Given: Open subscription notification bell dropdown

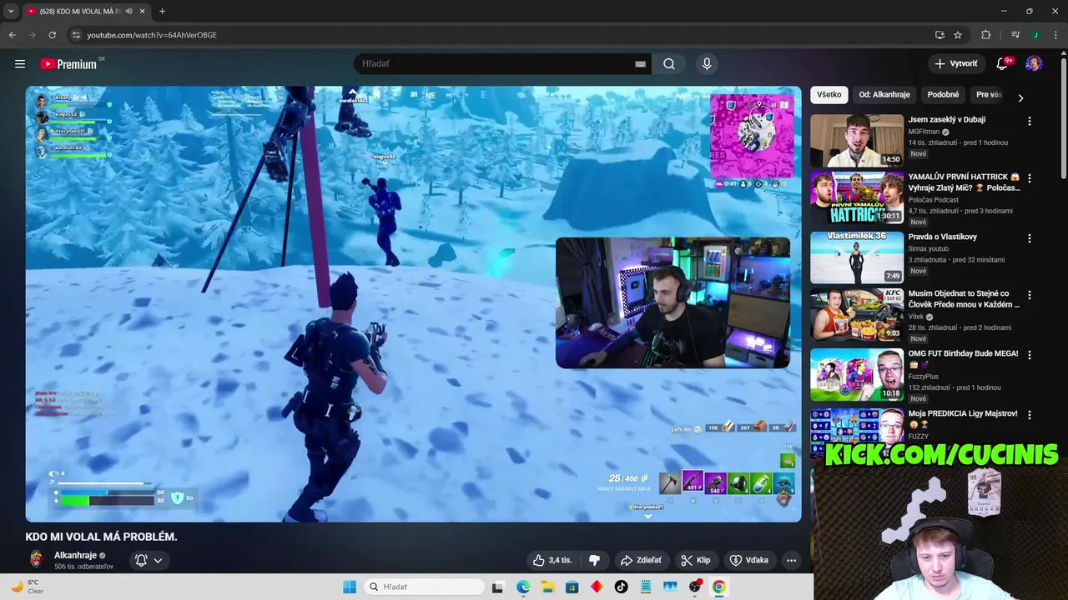Looking at the screenshot, I should (149, 560).
